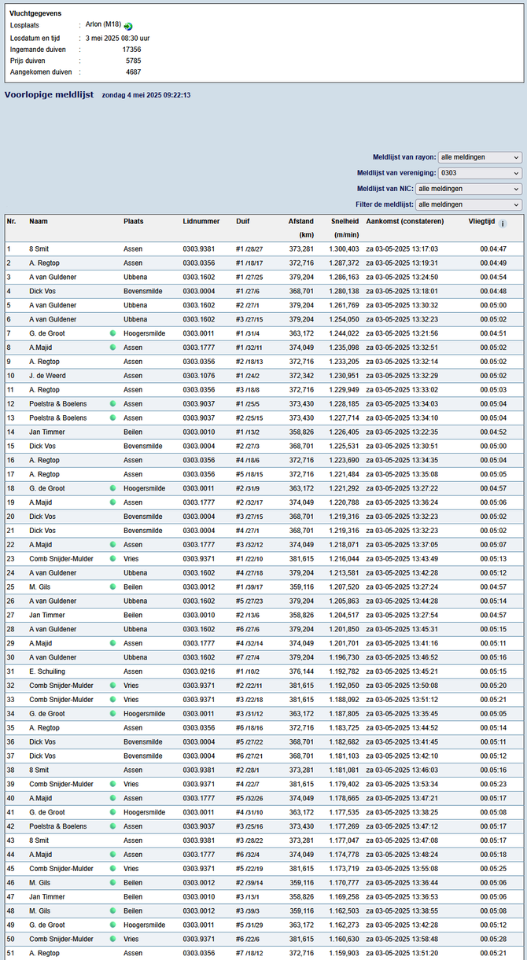Expand the 'Meldlijst van NIC' dropdown

point(469,189)
